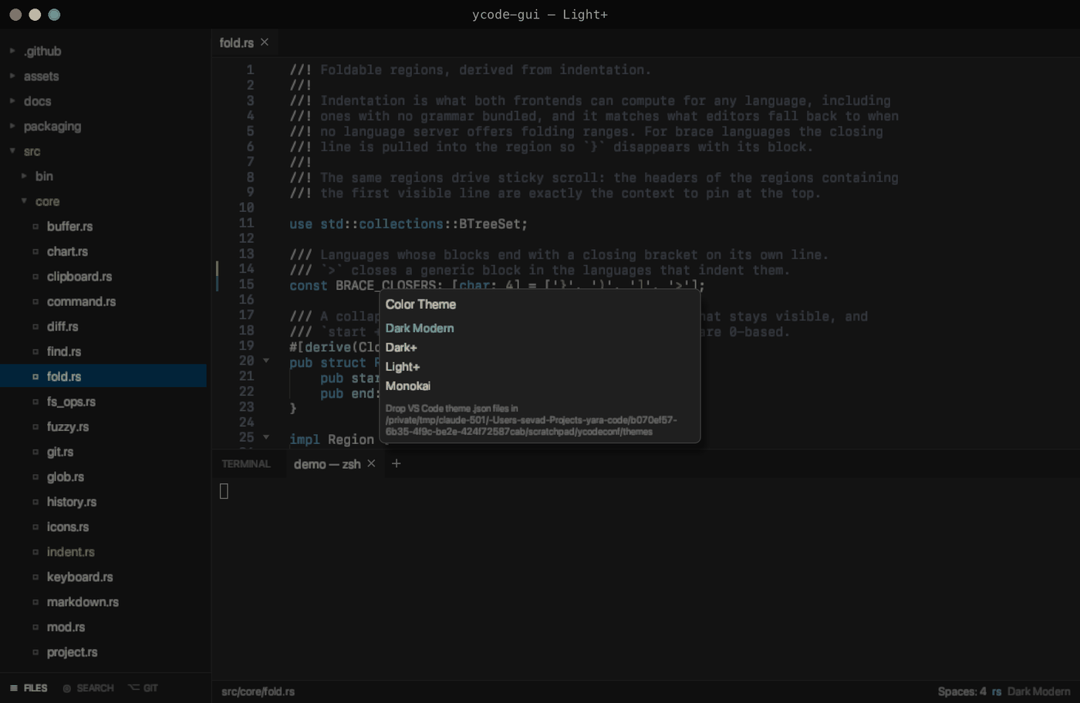Click line number 11 in gutter

(x=246, y=224)
